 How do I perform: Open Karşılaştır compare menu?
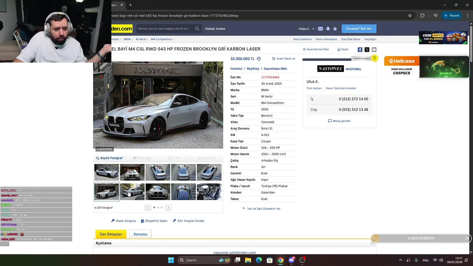point(370,39)
